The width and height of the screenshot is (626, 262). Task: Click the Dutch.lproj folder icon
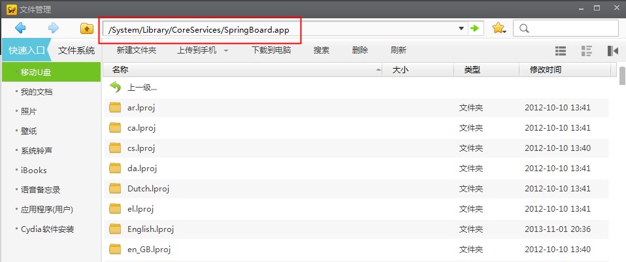click(115, 189)
